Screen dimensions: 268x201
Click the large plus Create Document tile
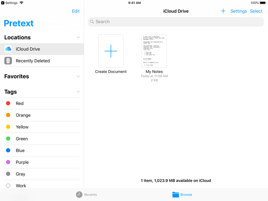[x=111, y=51]
